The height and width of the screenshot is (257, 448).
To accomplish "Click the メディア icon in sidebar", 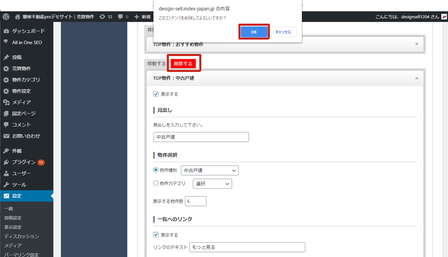I will 6,102.
